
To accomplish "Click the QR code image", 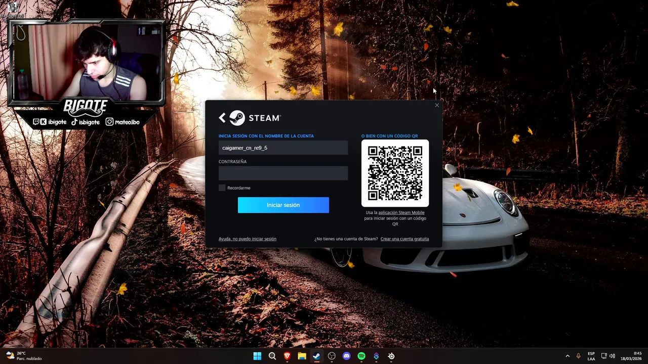I will coord(395,173).
